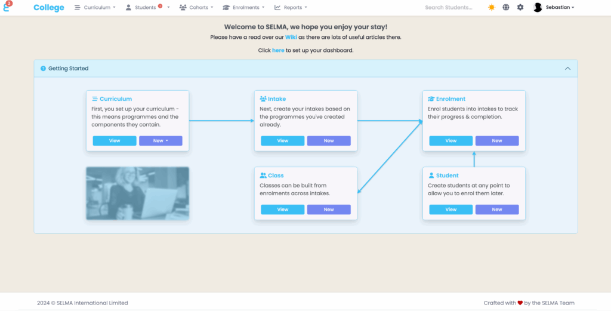This screenshot has width=611, height=311.
Task: Click the Students person icon in navbar
Action: 129,7
